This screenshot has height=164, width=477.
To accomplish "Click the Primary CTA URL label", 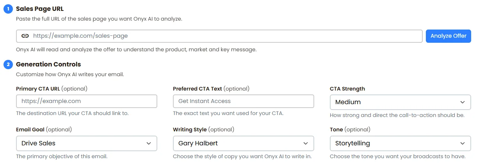I will [38, 89].
